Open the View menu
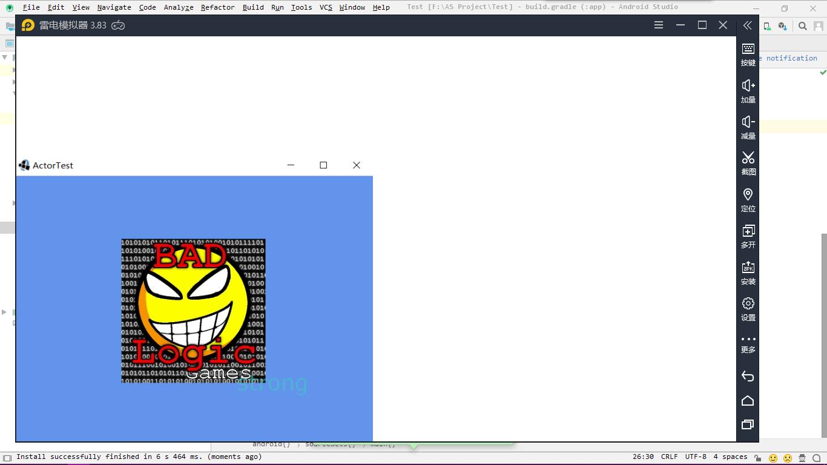The image size is (827, 465). tap(81, 7)
